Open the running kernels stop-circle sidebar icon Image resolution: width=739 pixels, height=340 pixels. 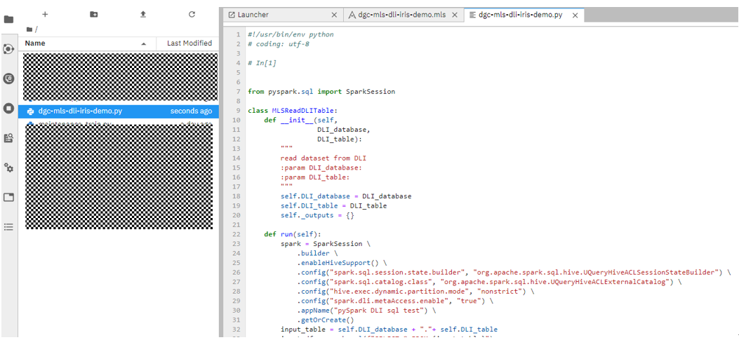tap(9, 108)
